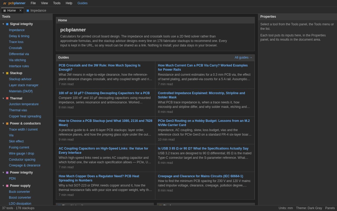Toggle Units: mm in status bar
Screen dimensions: 337x211
click(286, 208)
